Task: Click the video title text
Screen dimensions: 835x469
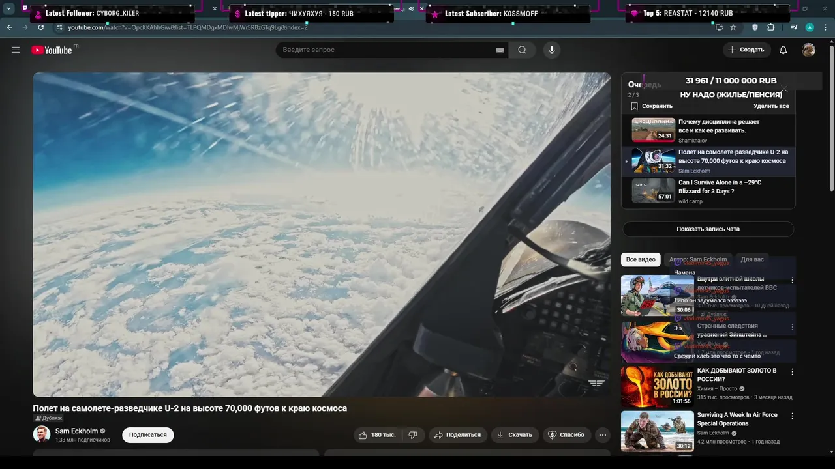Action: 190,408
